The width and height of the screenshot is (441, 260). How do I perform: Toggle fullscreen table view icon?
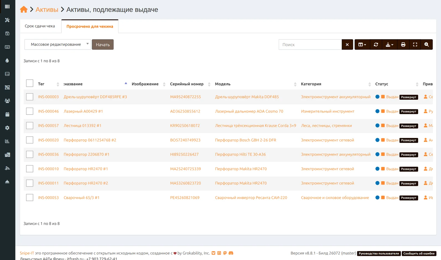(x=415, y=45)
